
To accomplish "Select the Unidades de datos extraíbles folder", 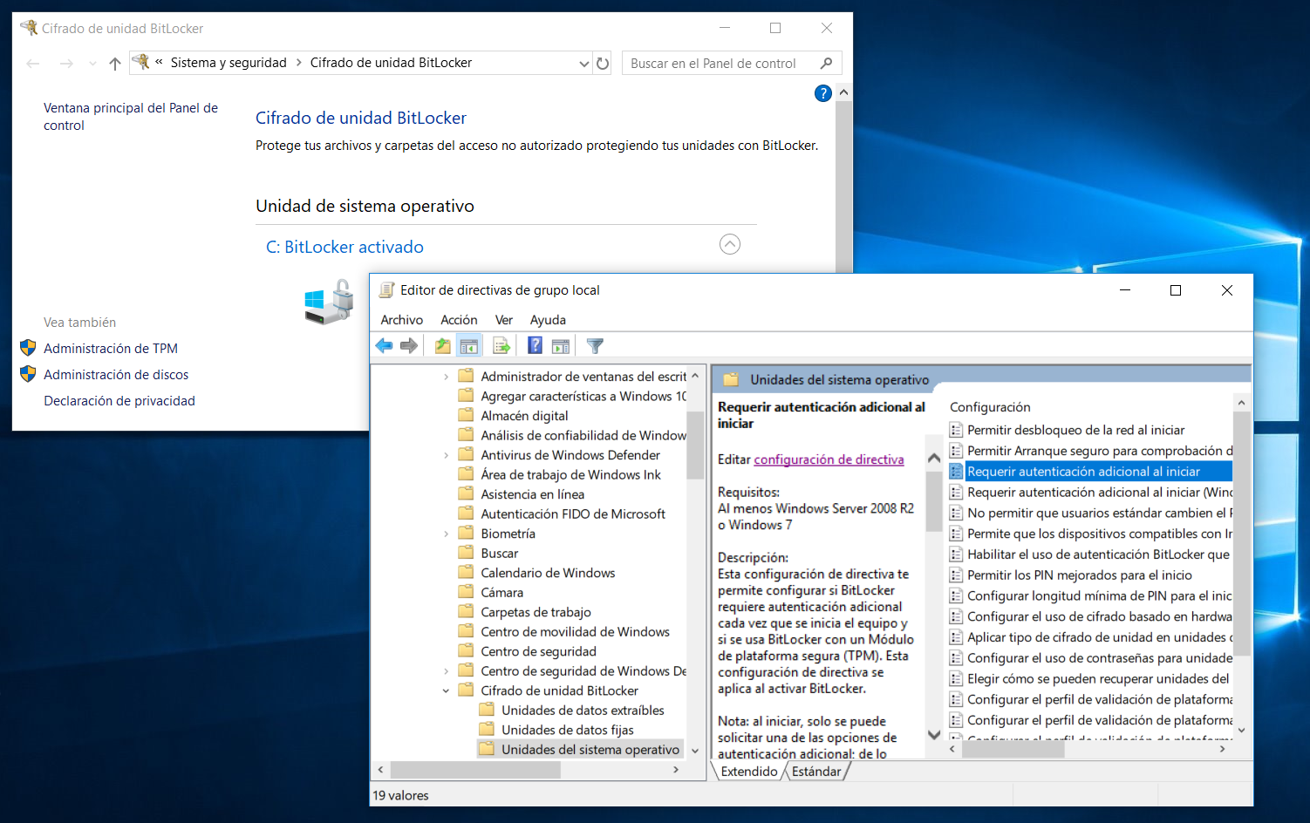I will pos(582,710).
